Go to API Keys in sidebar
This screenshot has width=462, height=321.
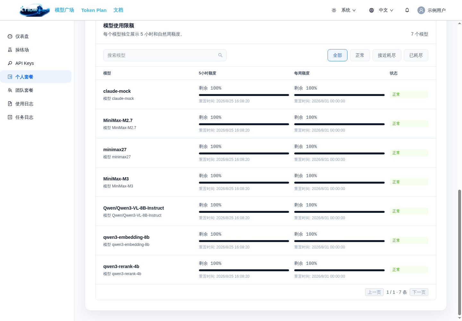click(36, 63)
